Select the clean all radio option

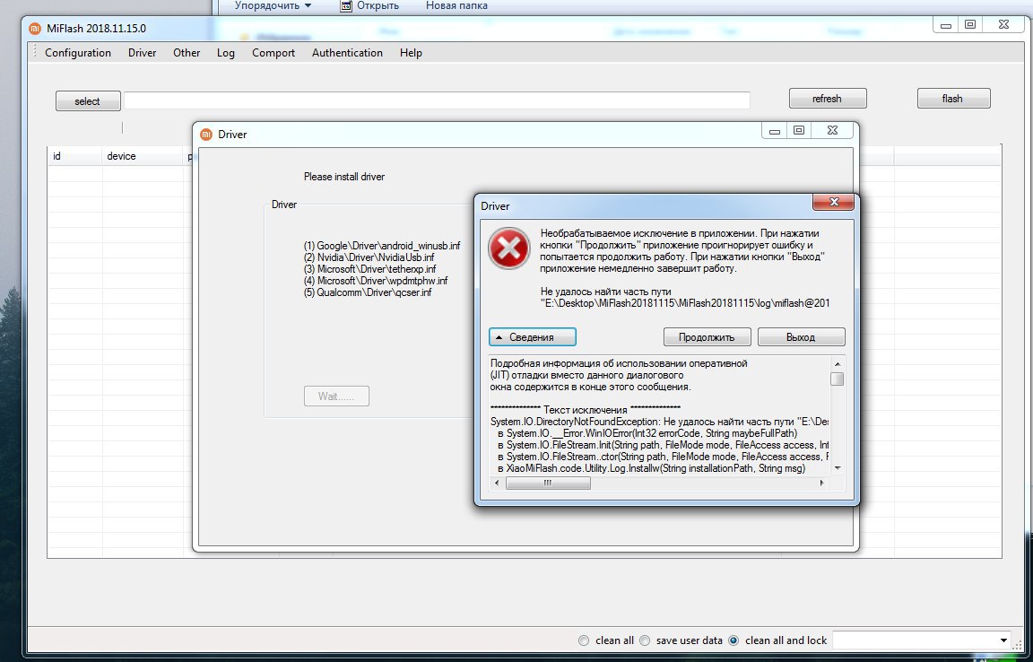tap(605, 640)
